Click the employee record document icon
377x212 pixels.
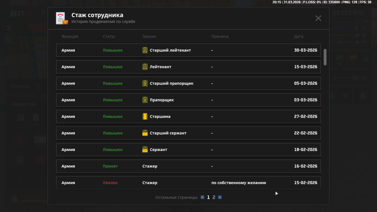tap(62, 18)
